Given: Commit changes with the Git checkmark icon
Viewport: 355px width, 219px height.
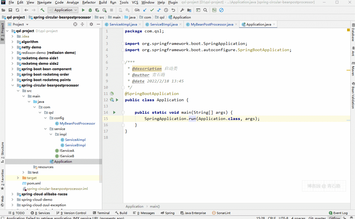Looking at the screenshot, I should [x=152, y=10].
